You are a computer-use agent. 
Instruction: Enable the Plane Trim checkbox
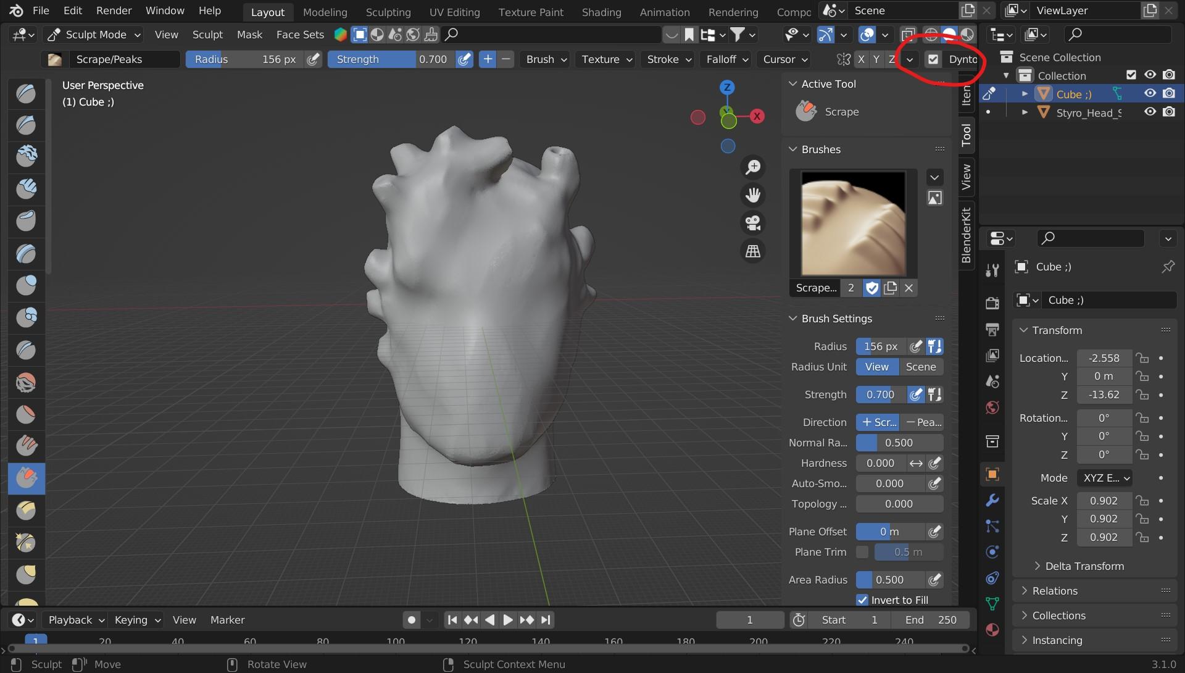[x=862, y=552]
